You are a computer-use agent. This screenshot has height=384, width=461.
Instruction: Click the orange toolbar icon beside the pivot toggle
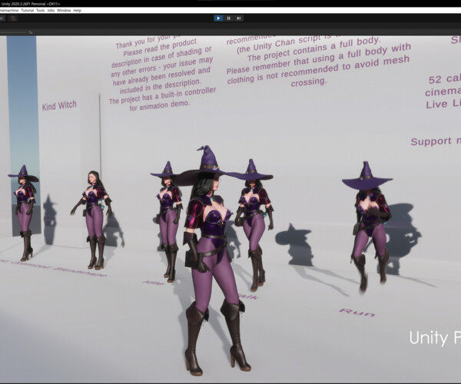13,18
